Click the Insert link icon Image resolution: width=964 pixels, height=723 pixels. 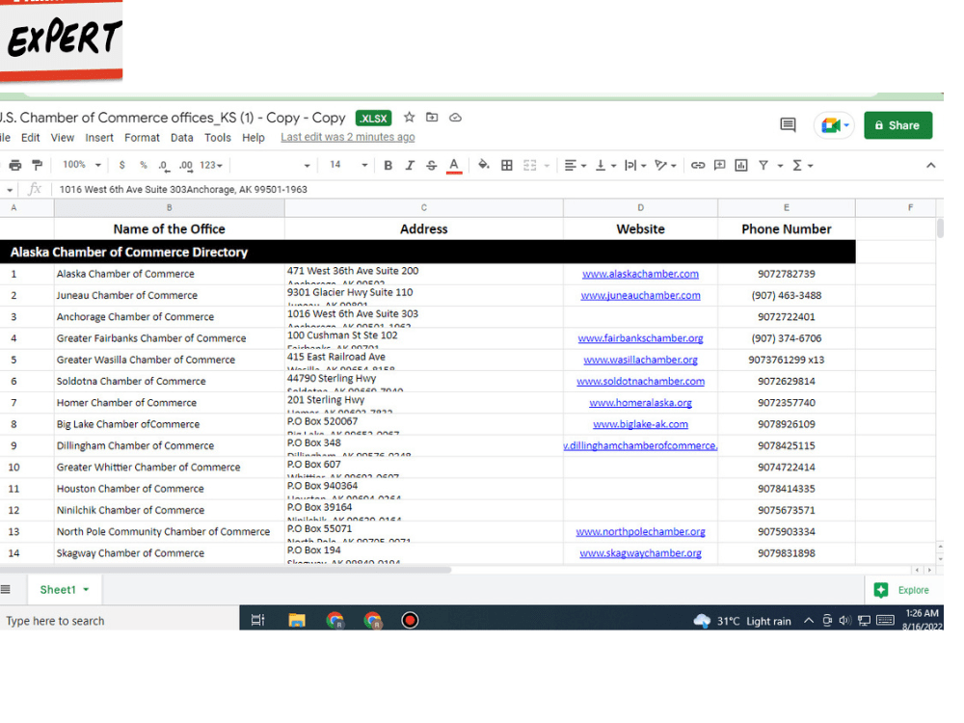point(698,166)
